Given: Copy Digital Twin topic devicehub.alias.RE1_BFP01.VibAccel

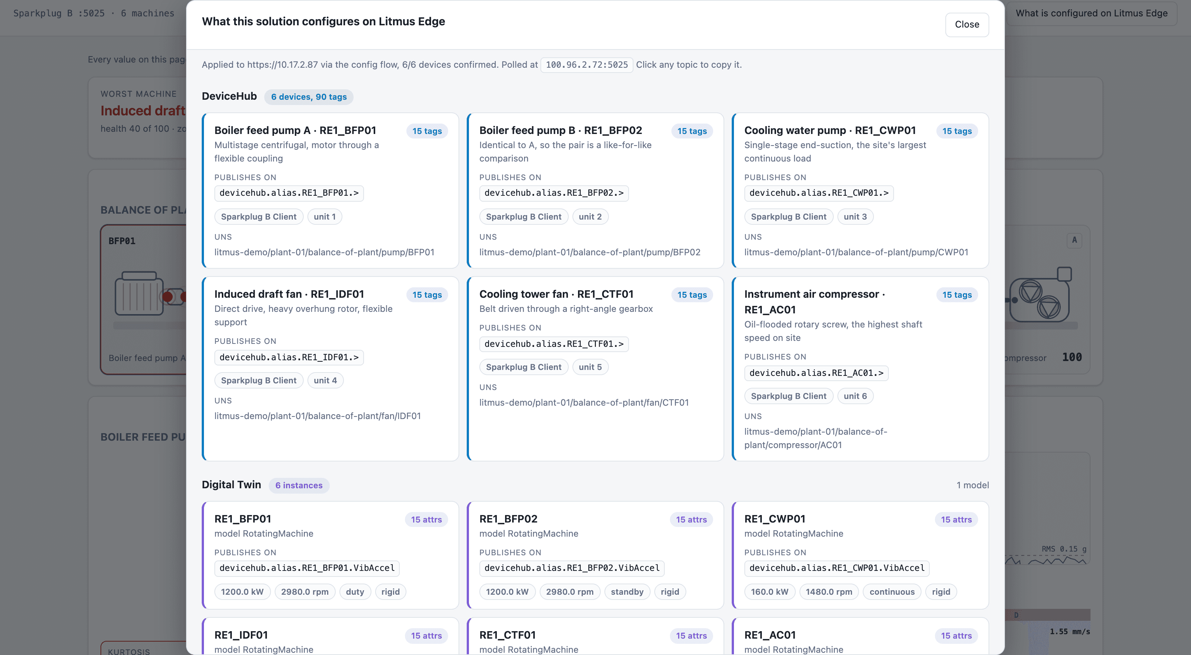Looking at the screenshot, I should [307, 568].
